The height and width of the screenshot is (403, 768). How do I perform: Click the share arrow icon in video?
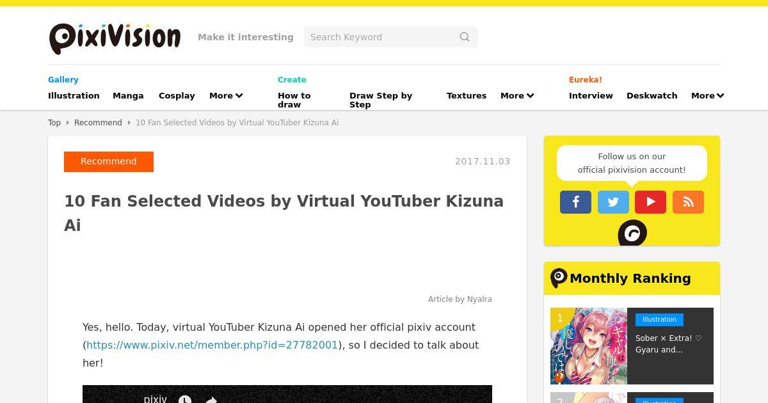pos(211,399)
